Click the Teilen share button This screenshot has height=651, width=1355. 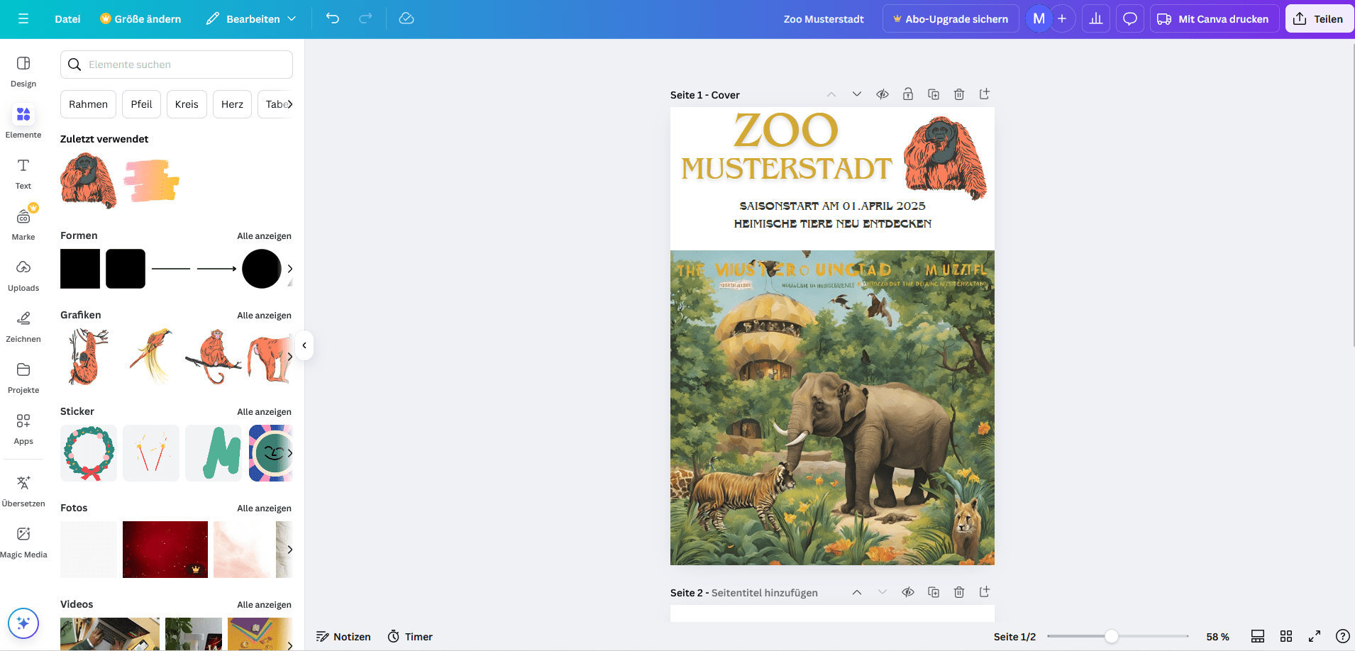coord(1319,19)
